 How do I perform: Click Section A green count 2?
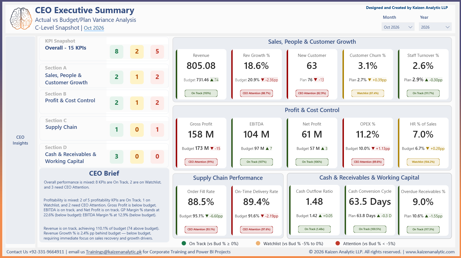click(117, 77)
